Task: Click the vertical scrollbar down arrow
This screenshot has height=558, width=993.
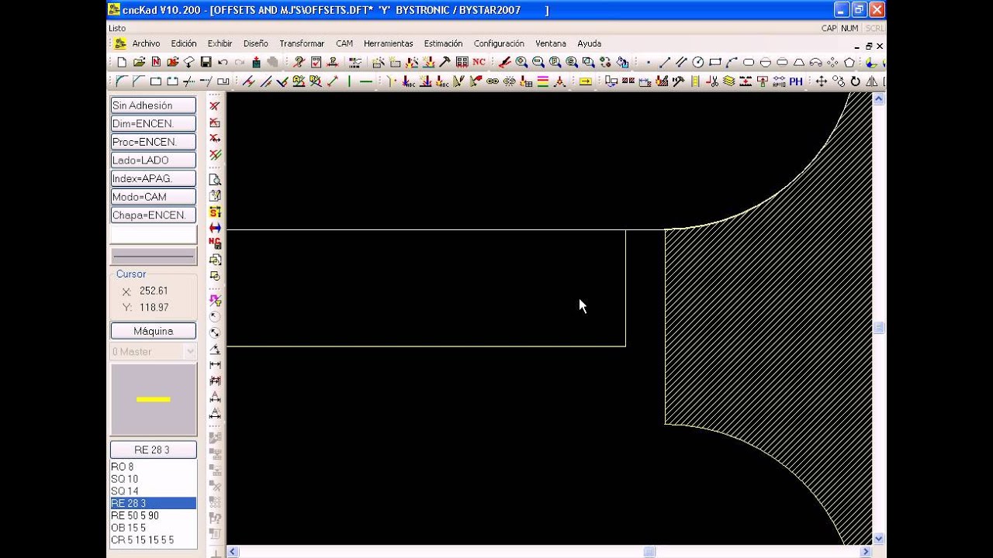Action: click(879, 539)
